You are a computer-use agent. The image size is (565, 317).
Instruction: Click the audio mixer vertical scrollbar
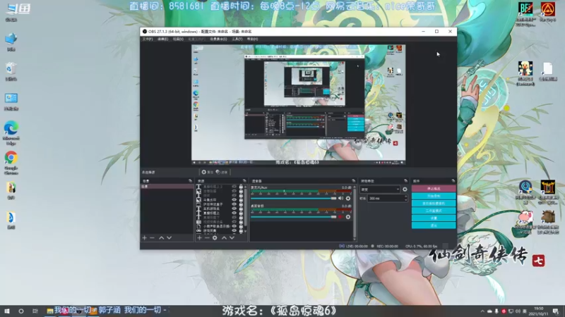pos(355,212)
